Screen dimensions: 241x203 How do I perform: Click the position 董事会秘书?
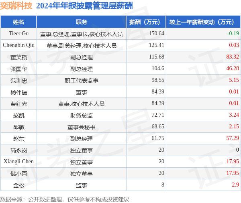pos(82,127)
